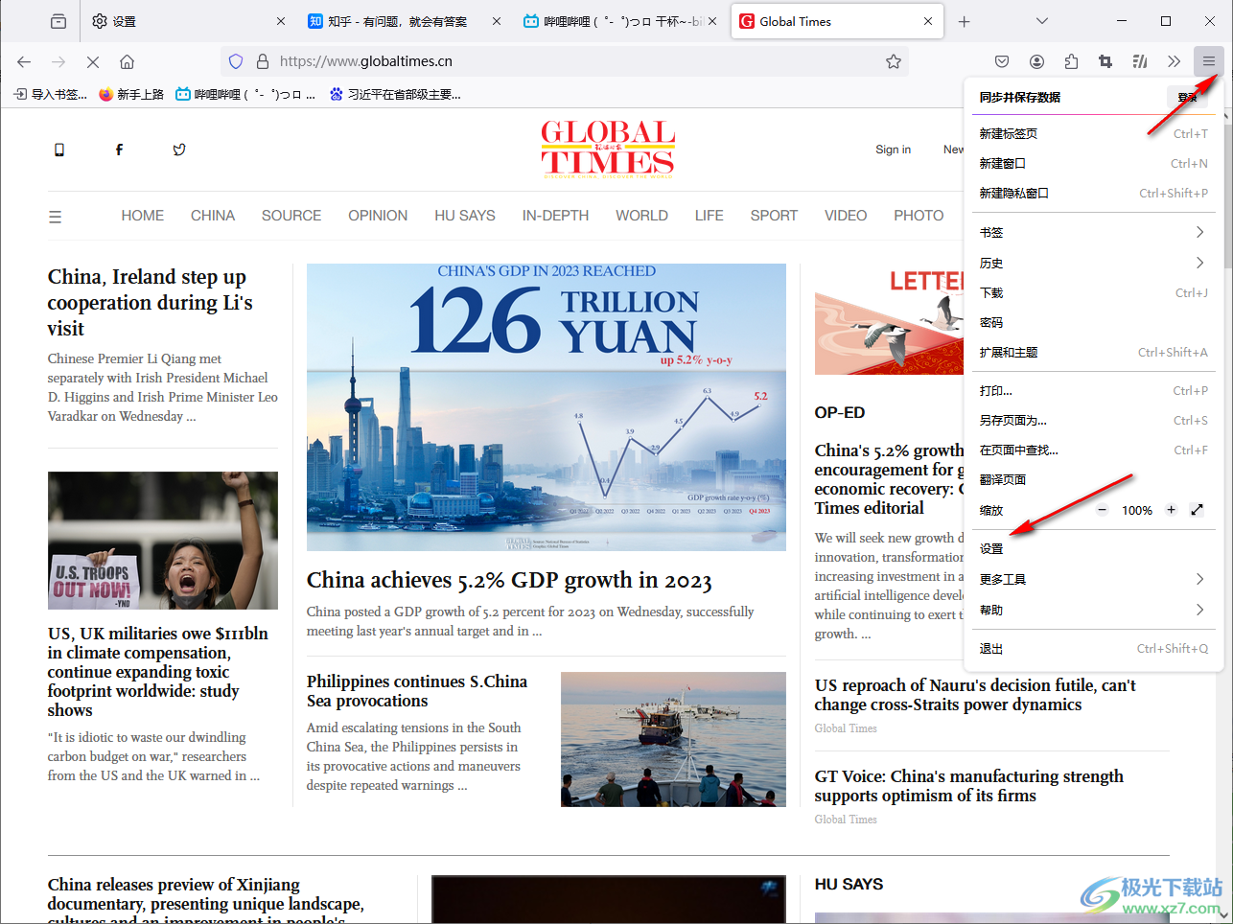1233x924 pixels.
Task: Open 新手上路 bookmark
Action: pos(131,94)
